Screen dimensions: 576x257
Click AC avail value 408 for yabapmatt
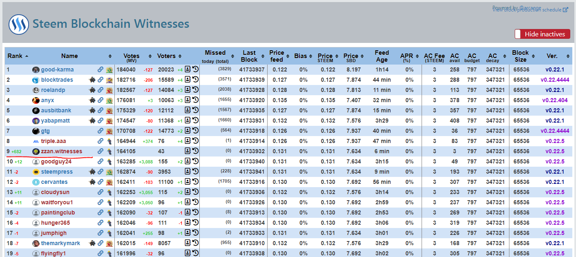[454, 121]
